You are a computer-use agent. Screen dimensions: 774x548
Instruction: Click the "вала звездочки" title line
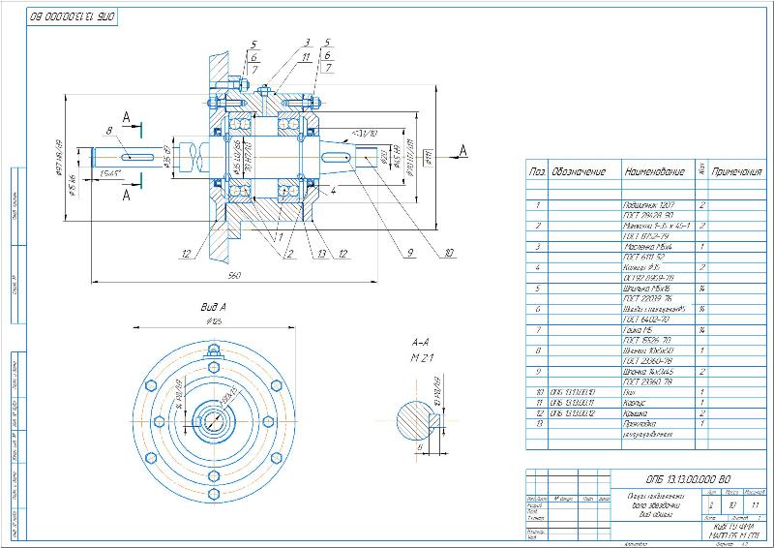tap(655, 505)
